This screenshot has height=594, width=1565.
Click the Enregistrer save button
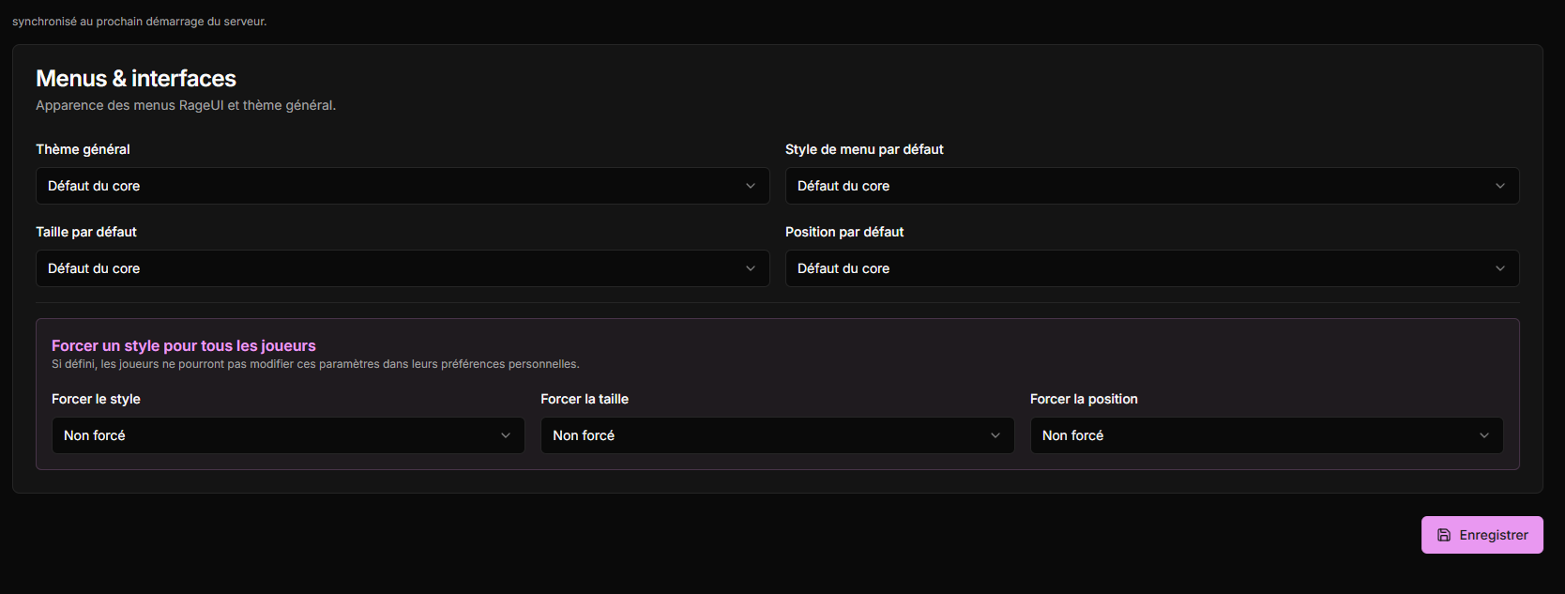click(x=1482, y=535)
